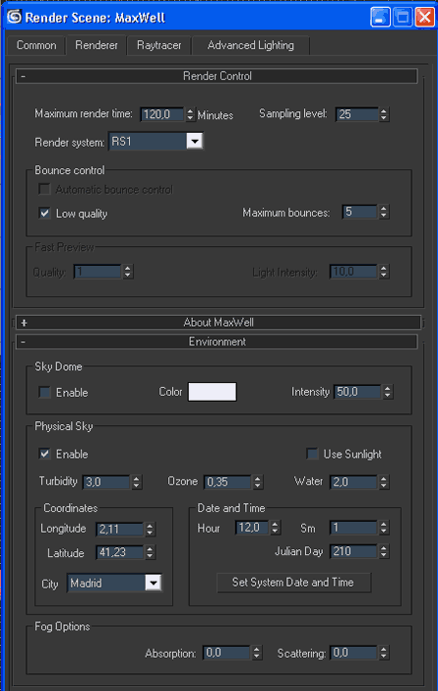Open the City dropdown showing Madrid
The height and width of the screenshot is (691, 438).
(114, 583)
